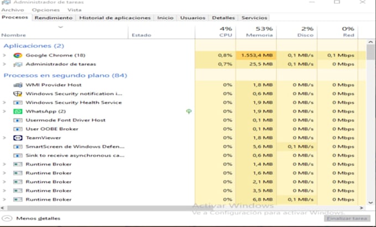Sort by the Nombre column header
376x227 pixels.
click(x=64, y=33)
